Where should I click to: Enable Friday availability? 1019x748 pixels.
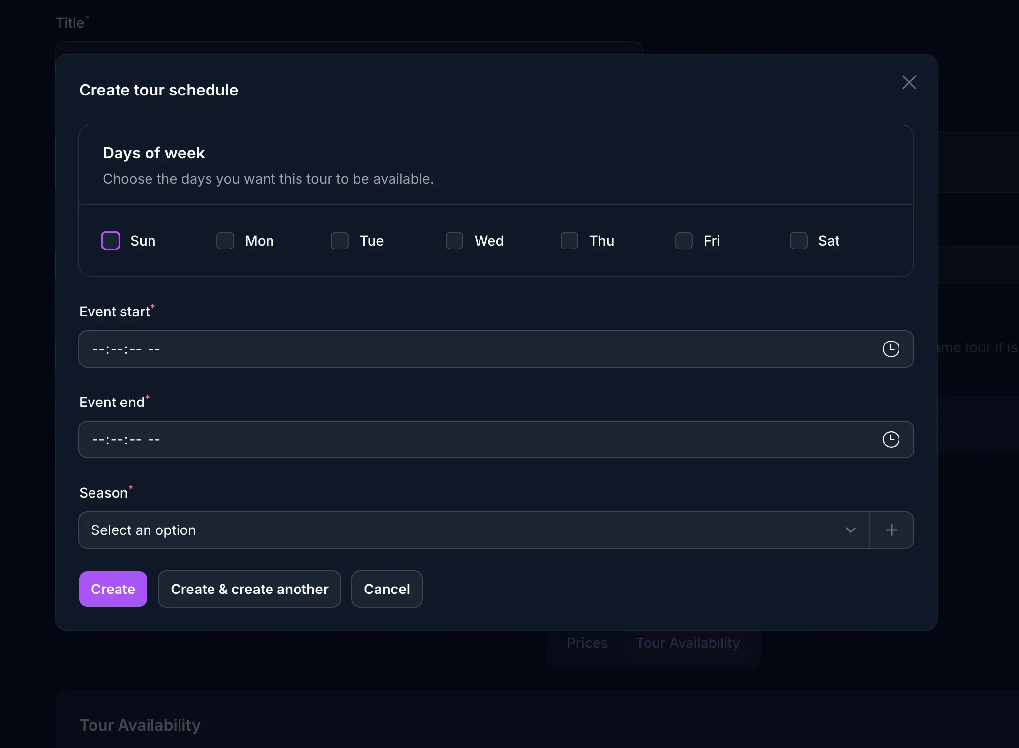tap(683, 240)
